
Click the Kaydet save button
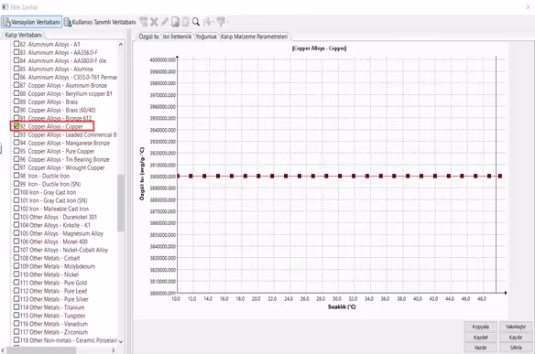[x=480, y=338]
